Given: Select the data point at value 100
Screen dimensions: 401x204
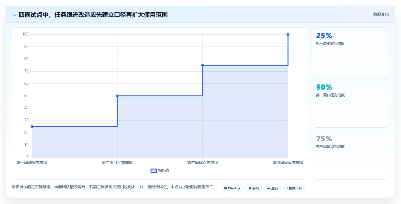Looking at the screenshot, I should click(288, 35).
